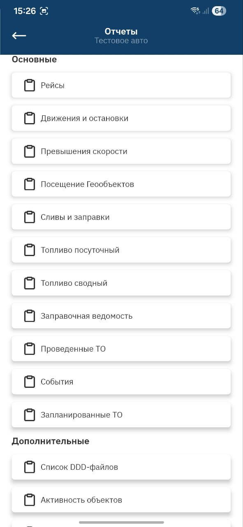Screen dimensions: 243x527
Task: Tap the clipboard icon next to Активность объектов
Action: click(x=29, y=500)
